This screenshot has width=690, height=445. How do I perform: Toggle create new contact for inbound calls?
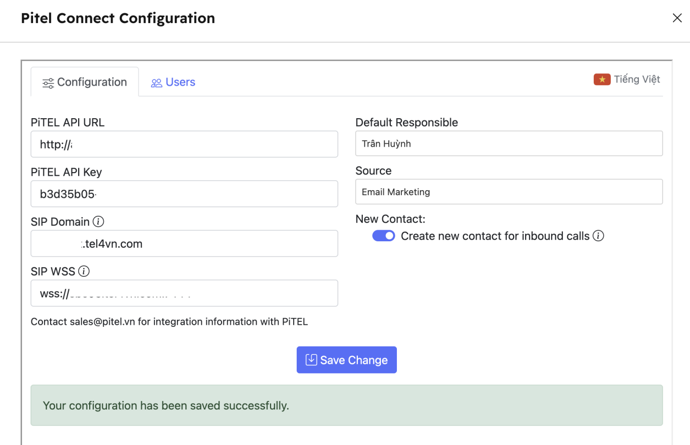[383, 236]
